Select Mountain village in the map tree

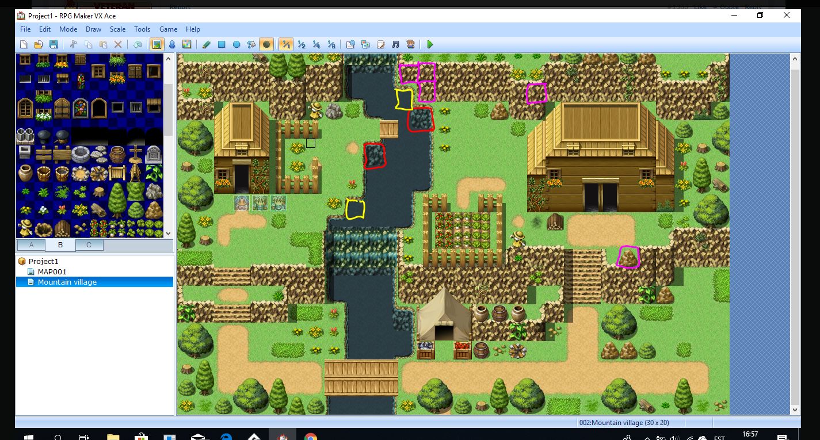tap(67, 282)
